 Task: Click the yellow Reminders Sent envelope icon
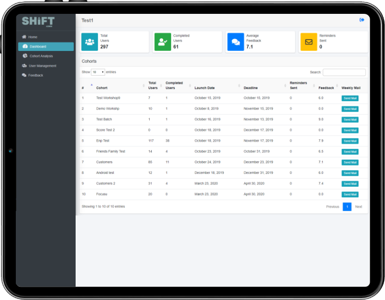click(x=308, y=42)
